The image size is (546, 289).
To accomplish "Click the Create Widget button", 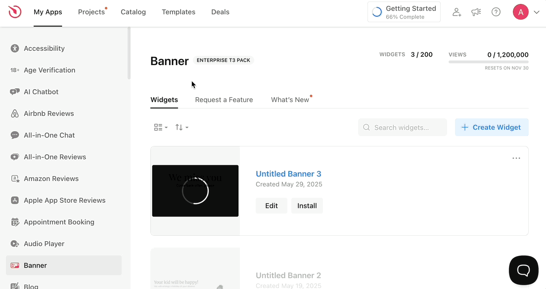I will 491,127.
